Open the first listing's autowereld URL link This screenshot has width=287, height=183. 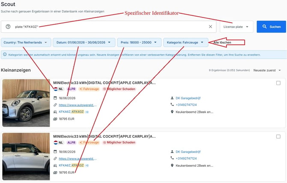point(78,105)
